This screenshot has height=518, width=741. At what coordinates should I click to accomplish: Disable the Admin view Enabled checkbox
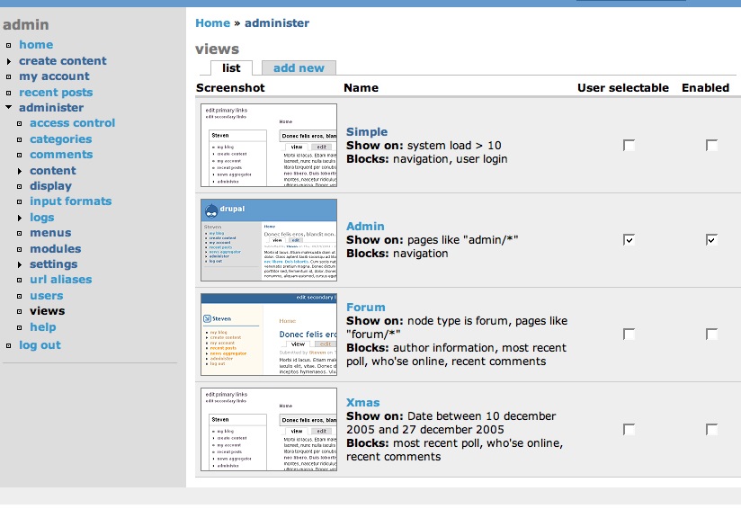pos(711,240)
